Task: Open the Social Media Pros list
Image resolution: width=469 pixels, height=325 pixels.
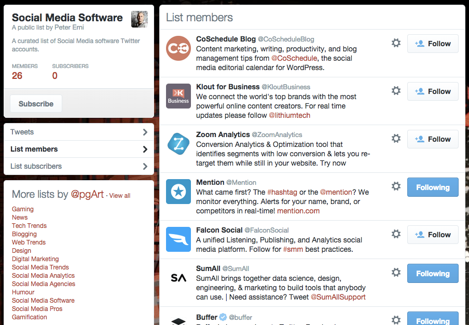Action: pos(37,309)
